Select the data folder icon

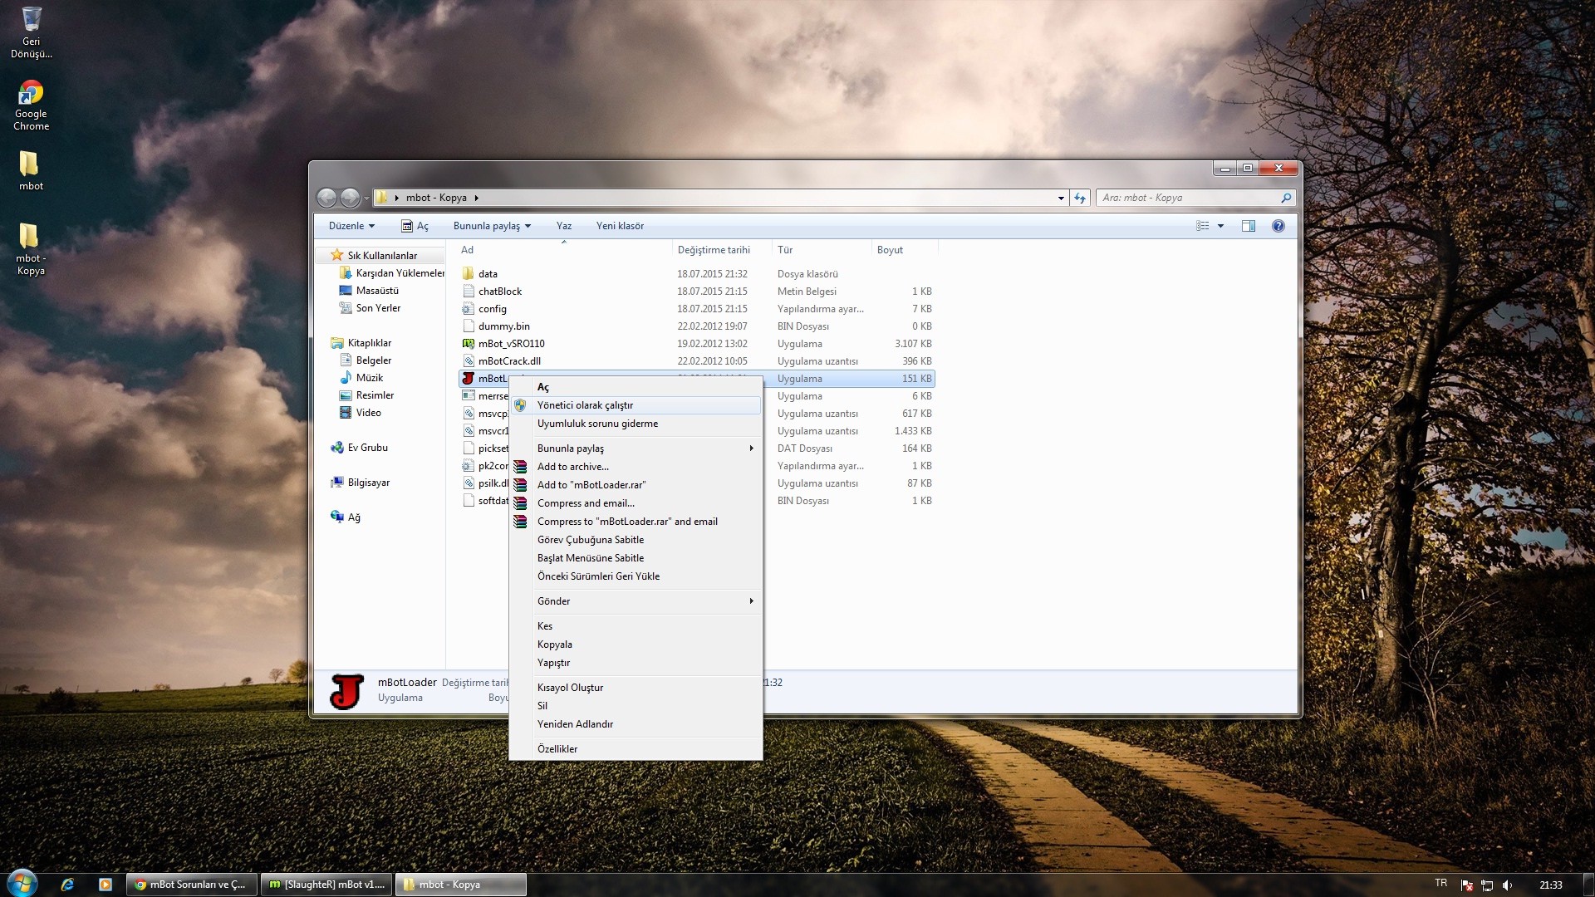469,273
